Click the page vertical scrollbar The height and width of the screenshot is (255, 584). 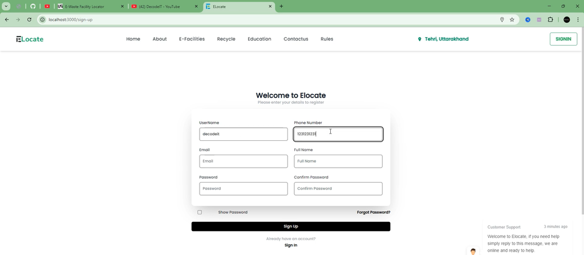point(582,121)
